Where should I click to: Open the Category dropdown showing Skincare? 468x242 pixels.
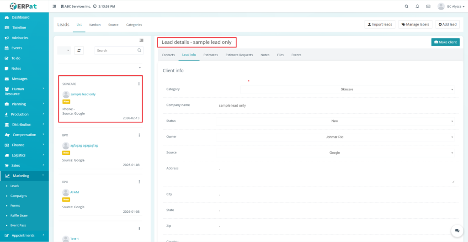347,89
